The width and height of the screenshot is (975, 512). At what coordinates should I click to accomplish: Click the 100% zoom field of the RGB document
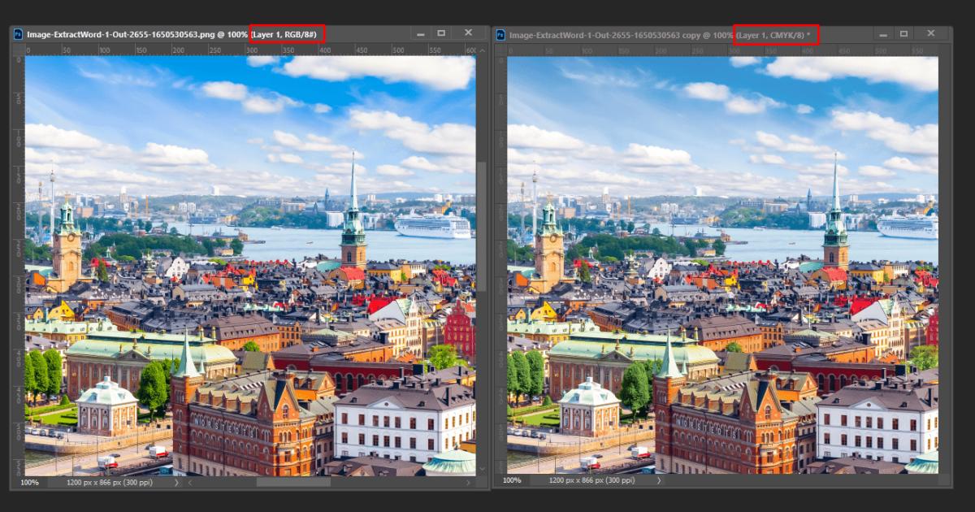[29, 483]
